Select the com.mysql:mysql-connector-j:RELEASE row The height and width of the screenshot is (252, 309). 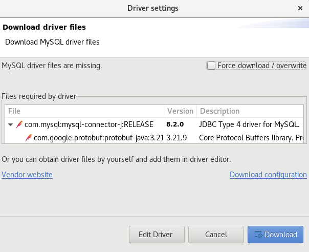[154, 124]
